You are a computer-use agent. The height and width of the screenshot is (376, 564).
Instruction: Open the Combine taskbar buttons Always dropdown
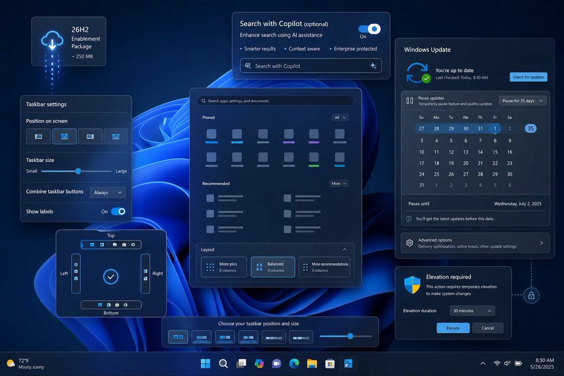108,193
